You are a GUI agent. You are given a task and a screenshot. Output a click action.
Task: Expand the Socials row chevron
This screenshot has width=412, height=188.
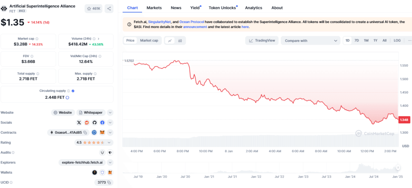point(110,123)
